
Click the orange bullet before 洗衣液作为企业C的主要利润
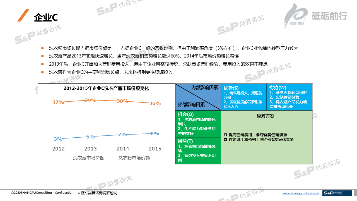pyautogui.click(x=42, y=72)
